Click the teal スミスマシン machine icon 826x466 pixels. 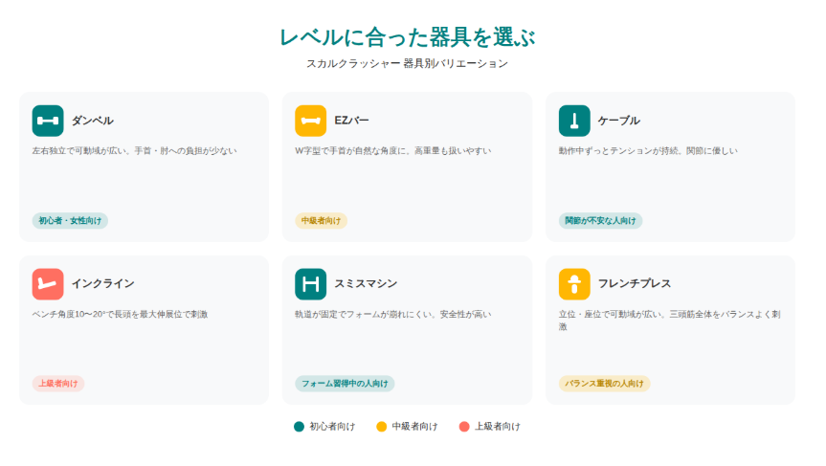point(311,283)
